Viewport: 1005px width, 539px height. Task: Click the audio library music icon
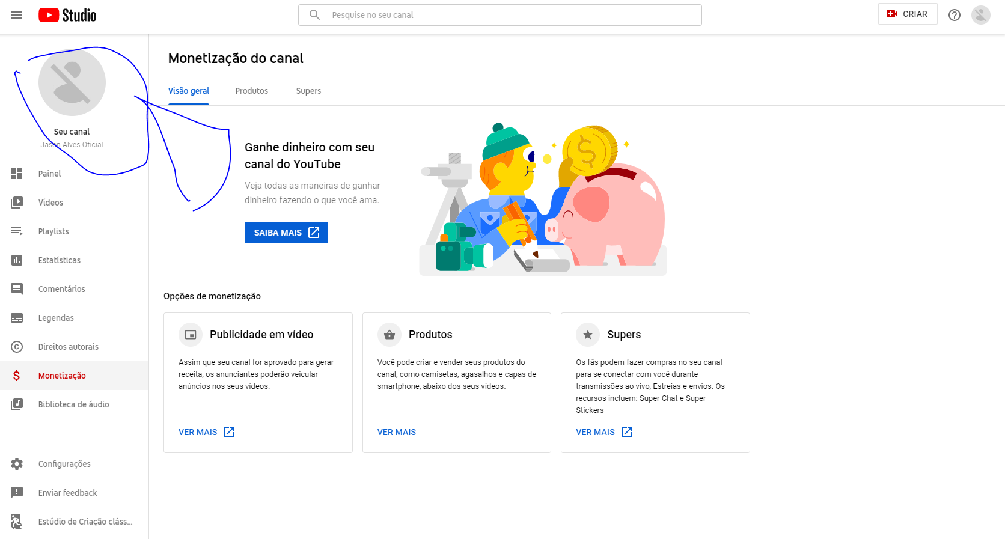pos(17,404)
